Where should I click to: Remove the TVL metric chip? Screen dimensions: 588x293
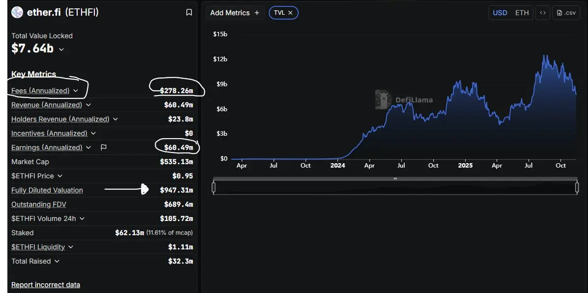click(290, 13)
